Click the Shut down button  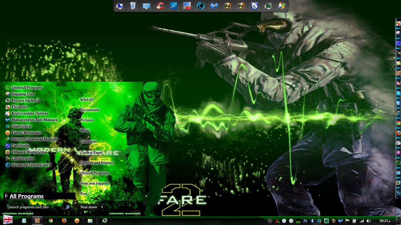pos(89,207)
